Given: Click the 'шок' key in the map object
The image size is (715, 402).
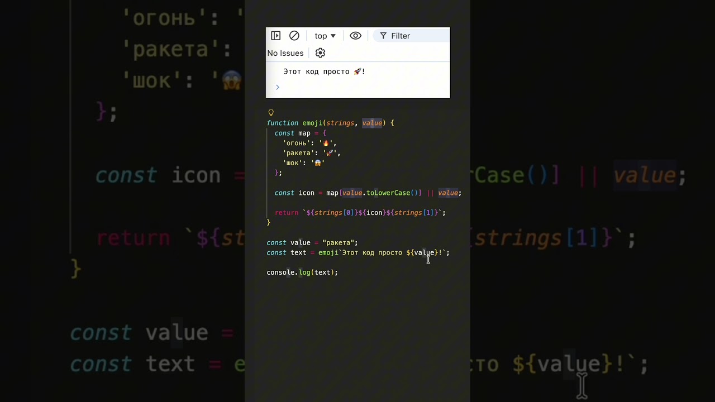Looking at the screenshot, I should [292, 163].
